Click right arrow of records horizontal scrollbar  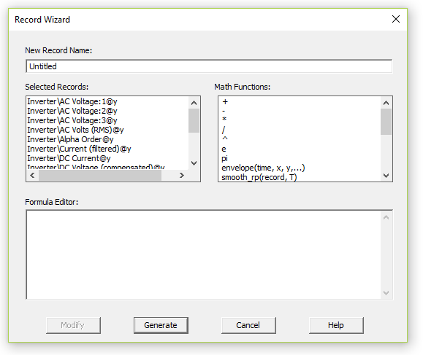click(182, 176)
